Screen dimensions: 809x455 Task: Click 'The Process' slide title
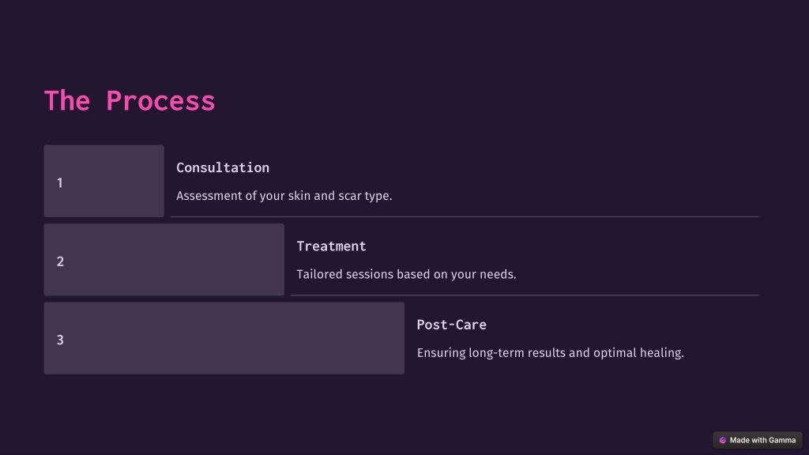pyautogui.click(x=130, y=100)
